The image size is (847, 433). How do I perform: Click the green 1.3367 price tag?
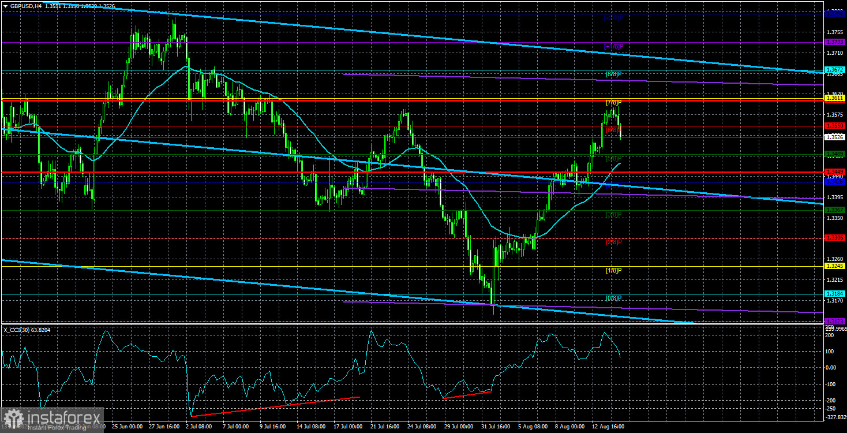point(835,210)
